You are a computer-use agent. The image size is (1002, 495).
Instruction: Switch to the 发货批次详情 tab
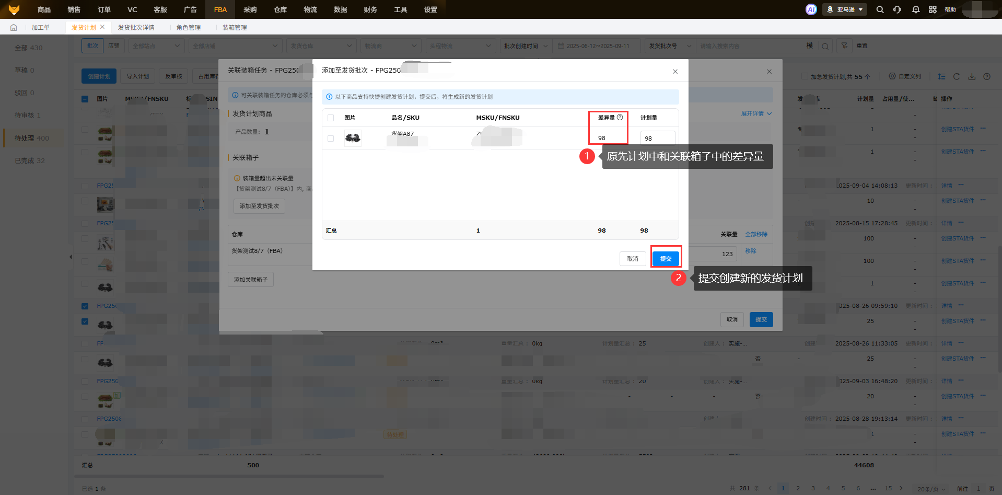(136, 27)
